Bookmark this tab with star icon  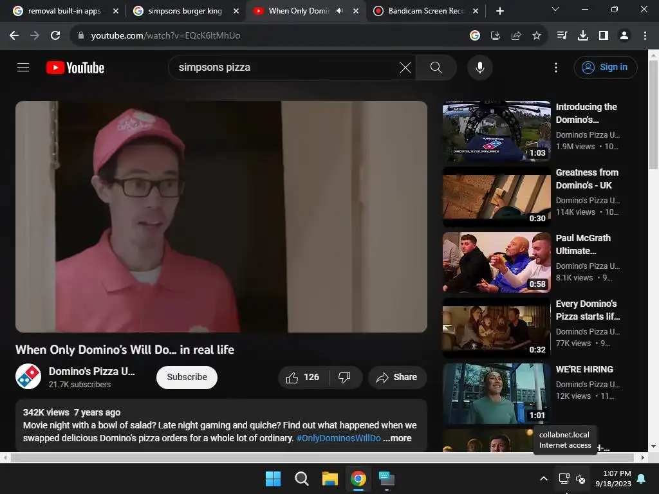(x=537, y=36)
